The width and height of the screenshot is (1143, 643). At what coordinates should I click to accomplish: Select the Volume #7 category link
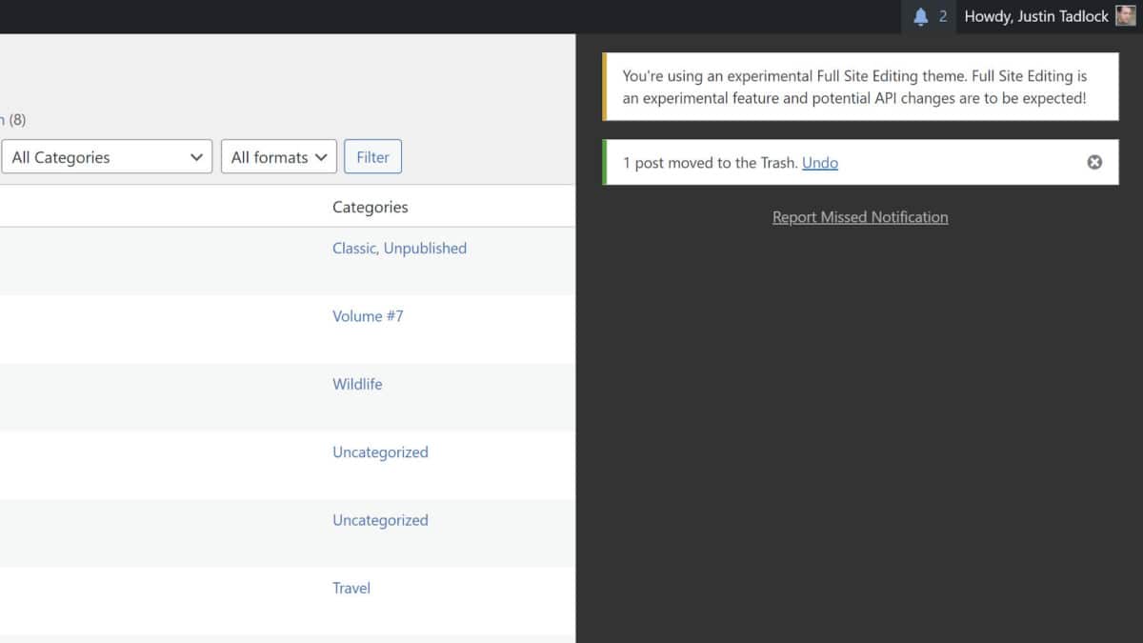[x=368, y=316]
